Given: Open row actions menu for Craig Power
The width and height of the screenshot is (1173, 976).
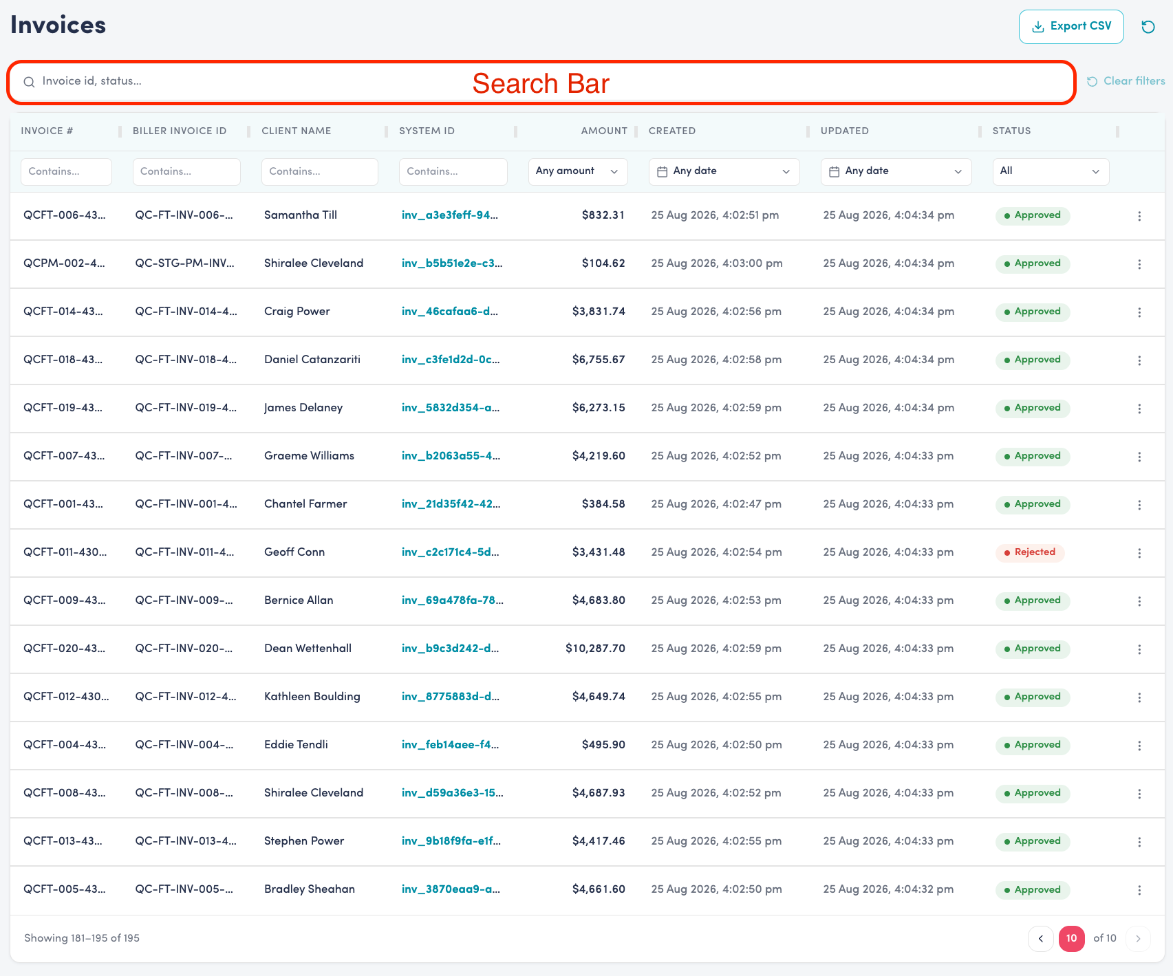Looking at the screenshot, I should click(1139, 312).
